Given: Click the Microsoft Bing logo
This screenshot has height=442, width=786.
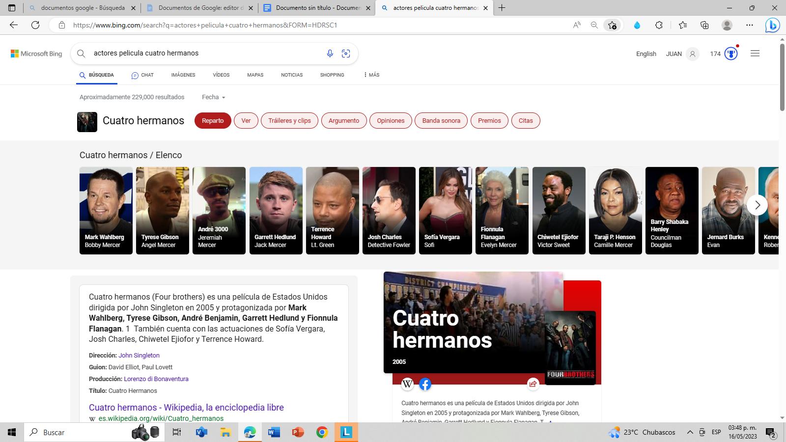Looking at the screenshot, I should (x=36, y=54).
